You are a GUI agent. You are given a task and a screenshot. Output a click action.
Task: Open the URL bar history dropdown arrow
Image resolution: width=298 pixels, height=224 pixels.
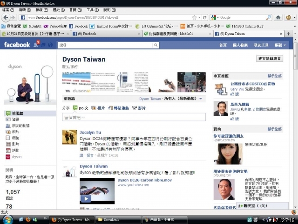(199, 18)
